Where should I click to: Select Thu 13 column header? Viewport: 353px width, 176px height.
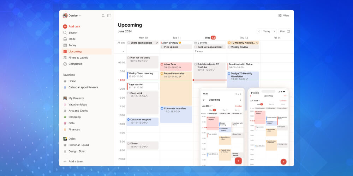pos(244,38)
